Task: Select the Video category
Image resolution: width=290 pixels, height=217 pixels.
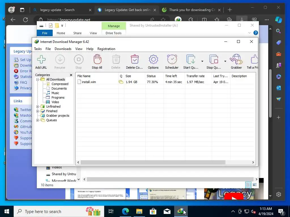Action: [55, 102]
